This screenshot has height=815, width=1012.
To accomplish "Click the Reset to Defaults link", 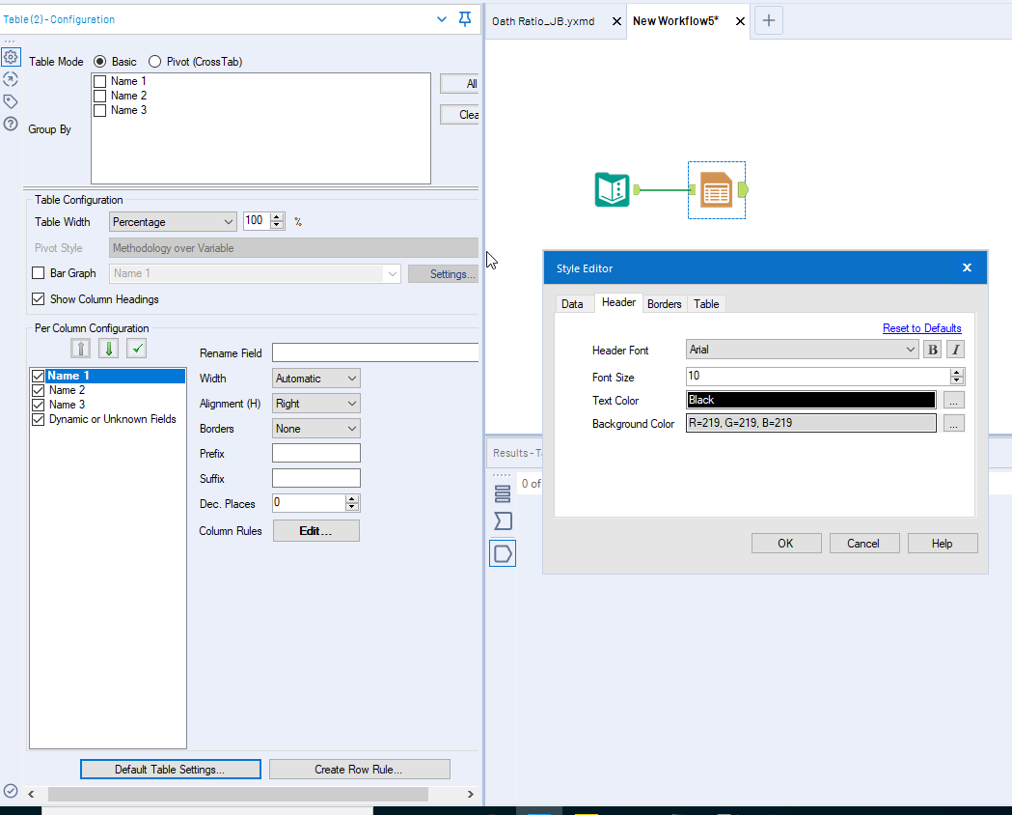I will pos(921,327).
